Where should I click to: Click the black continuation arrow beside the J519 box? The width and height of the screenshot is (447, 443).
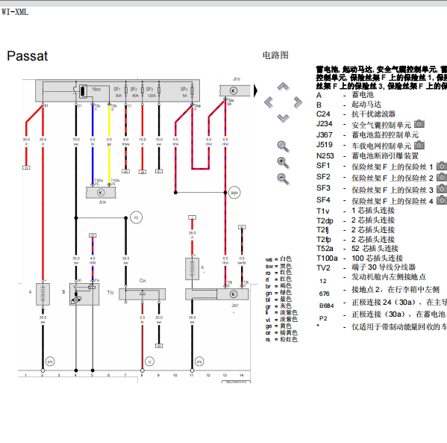tap(255, 90)
